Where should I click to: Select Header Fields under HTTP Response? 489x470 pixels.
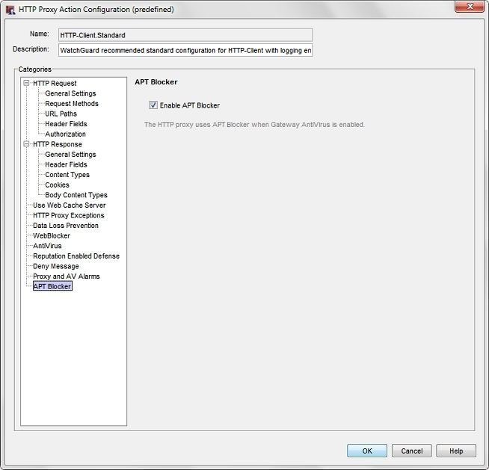[x=66, y=164]
